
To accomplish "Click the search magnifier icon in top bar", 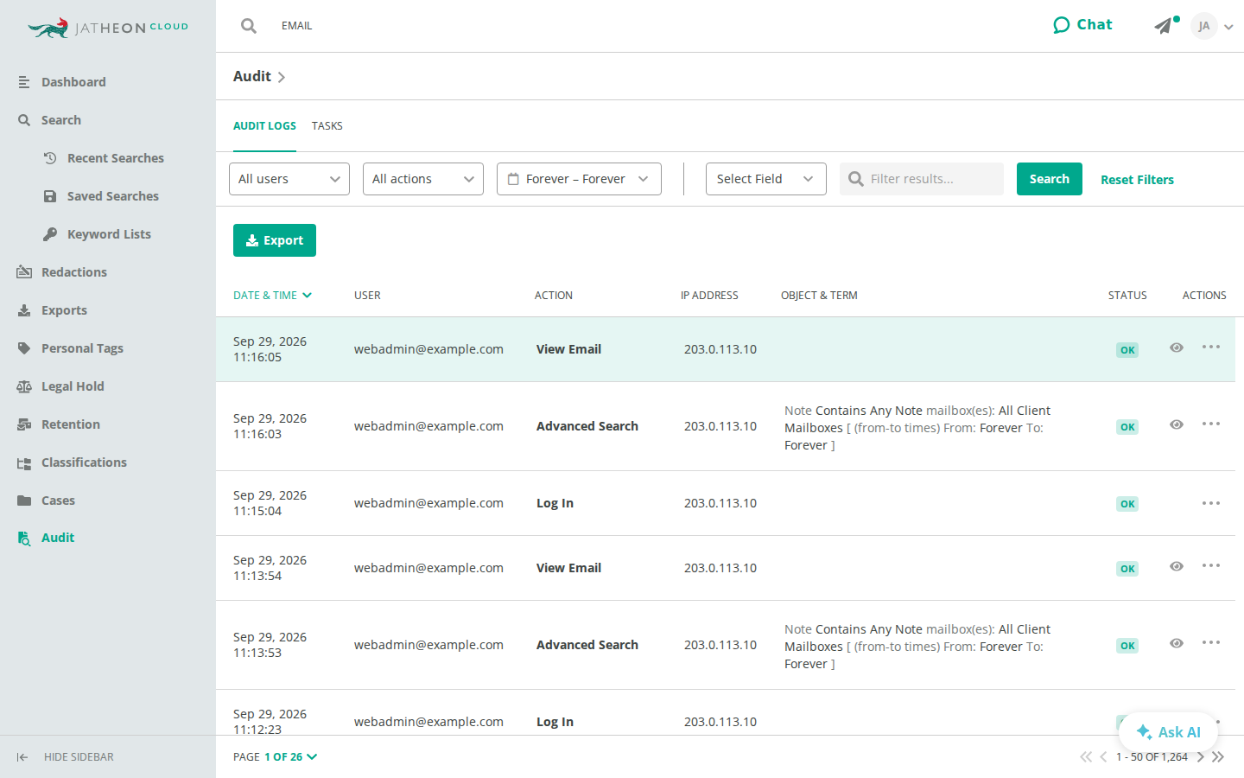I will 249,26.
